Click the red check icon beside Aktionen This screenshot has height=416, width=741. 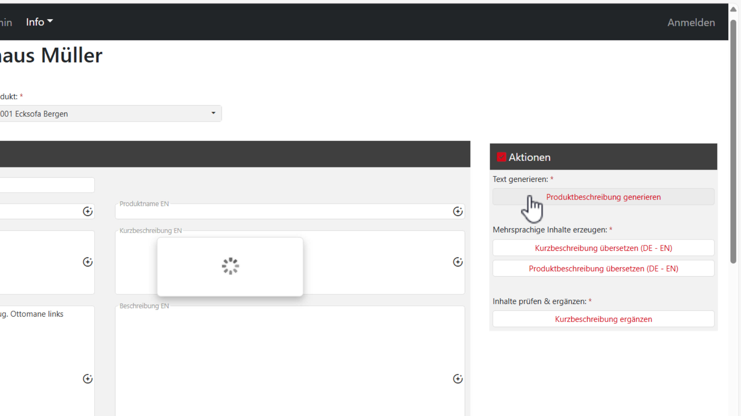pos(501,157)
